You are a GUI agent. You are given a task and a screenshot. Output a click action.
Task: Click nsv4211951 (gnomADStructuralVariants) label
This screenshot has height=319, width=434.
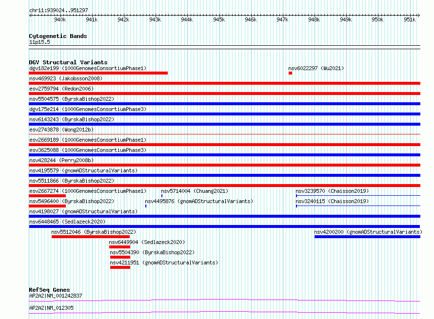[164, 263]
